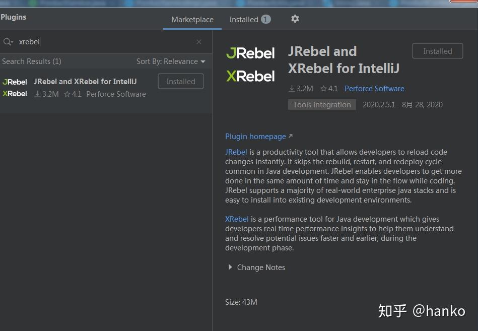The height and width of the screenshot is (331, 478).
Task: Click the Installed button in the detail pane
Action: click(x=437, y=51)
